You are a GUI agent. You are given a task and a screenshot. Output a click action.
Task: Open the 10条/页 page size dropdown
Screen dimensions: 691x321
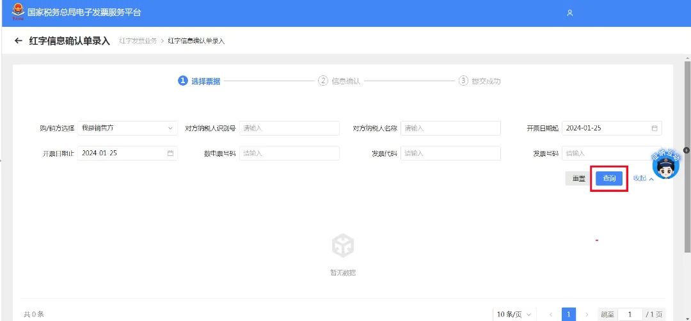coord(514,315)
